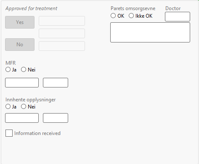Click the Information received label text
This screenshot has width=199, height=164.
tap(37, 133)
